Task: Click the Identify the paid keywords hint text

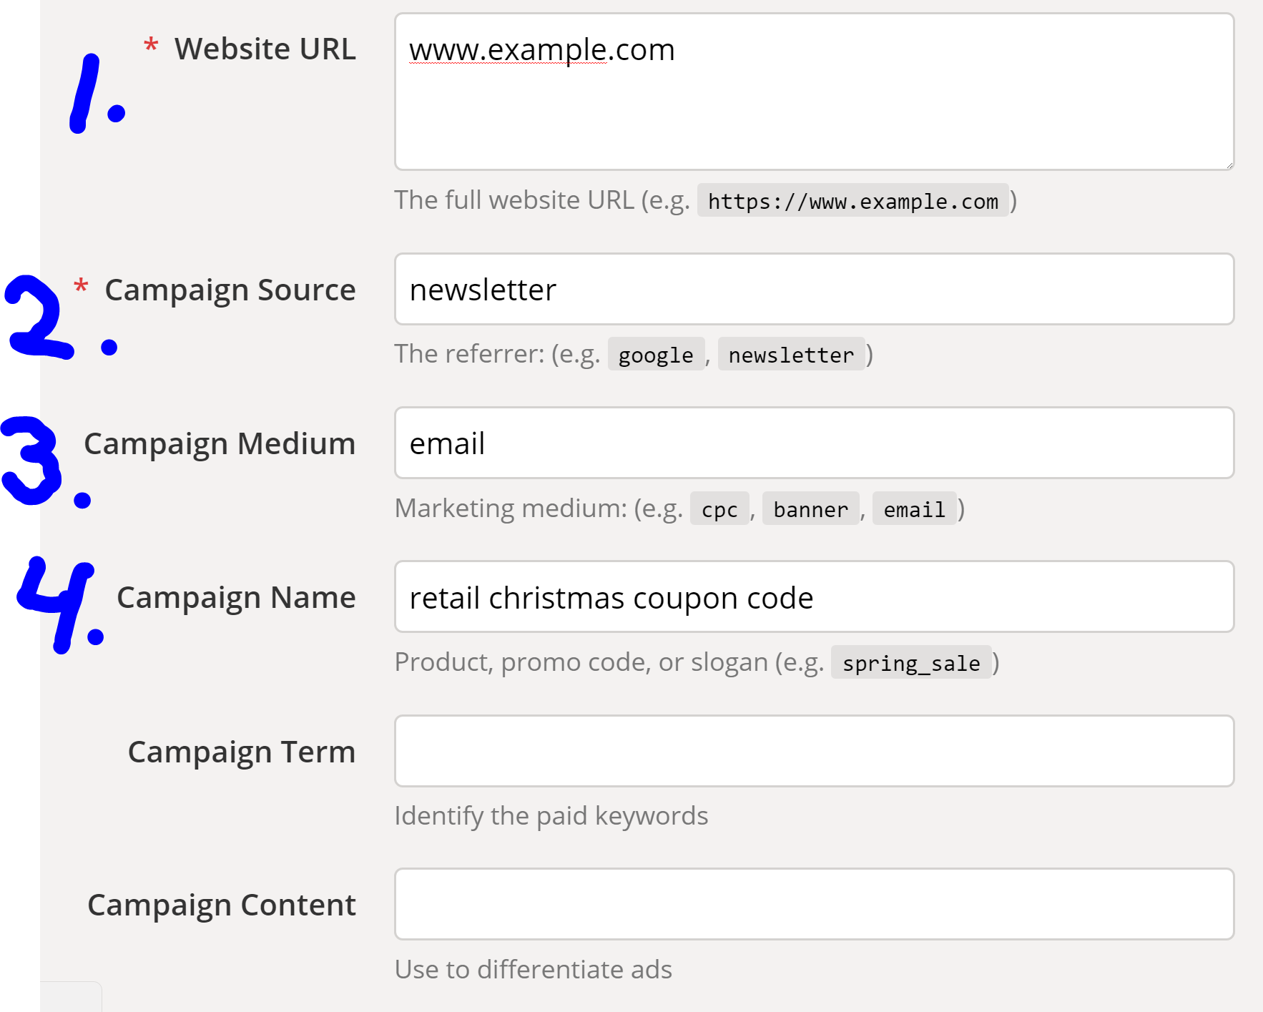Action: pyautogui.click(x=551, y=815)
